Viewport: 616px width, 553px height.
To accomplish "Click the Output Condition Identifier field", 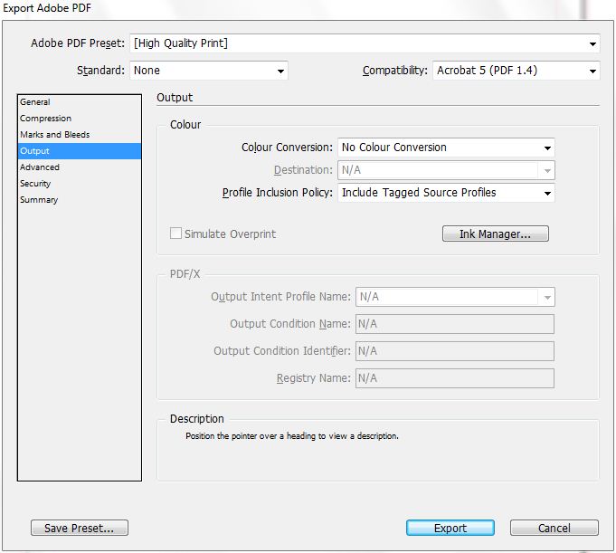I will pyautogui.click(x=455, y=351).
